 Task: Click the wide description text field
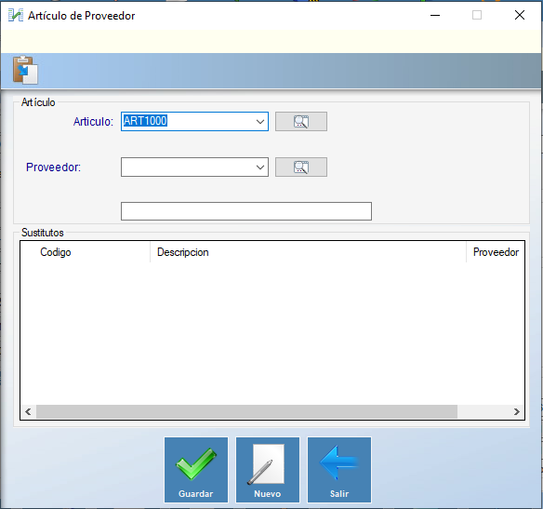tap(246, 211)
